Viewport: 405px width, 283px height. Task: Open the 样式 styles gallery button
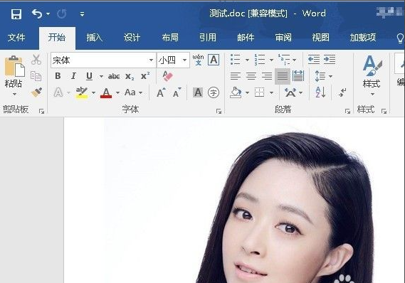point(372,75)
